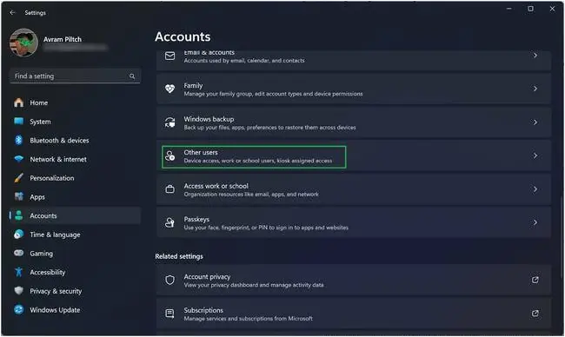Click the Related settings heading
565x337 pixels.
click(x=179, y=256)
